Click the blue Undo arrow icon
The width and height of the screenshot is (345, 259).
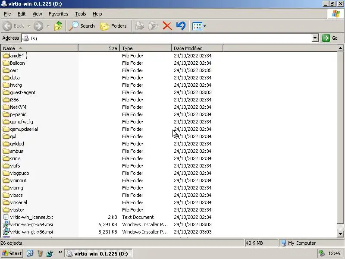tap(181, 26)
